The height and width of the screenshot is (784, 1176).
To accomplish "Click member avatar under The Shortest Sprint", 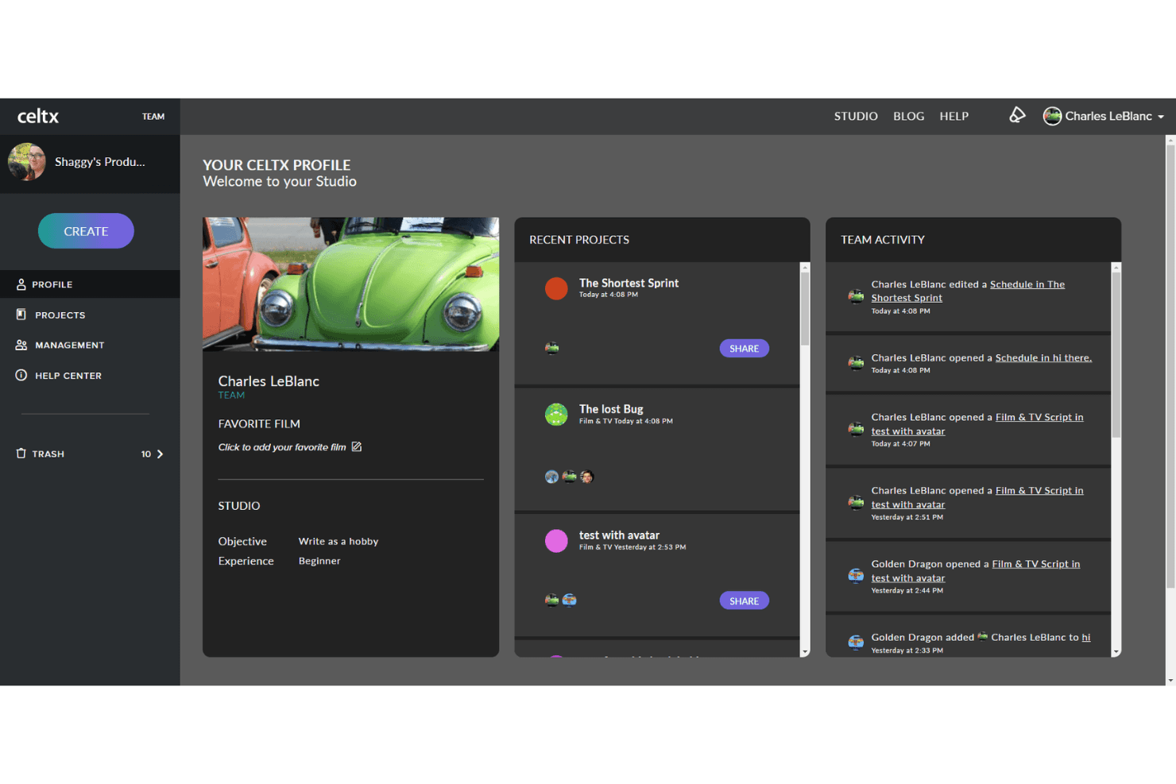I will (x=551, y=348).
